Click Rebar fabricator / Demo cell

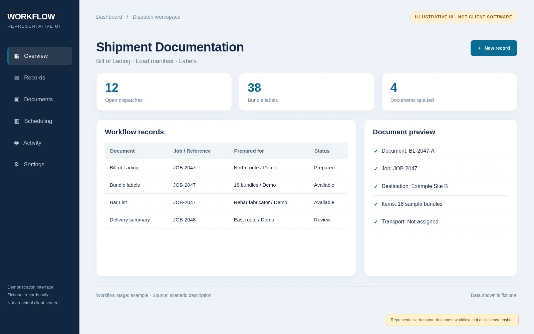coord(260,202)
